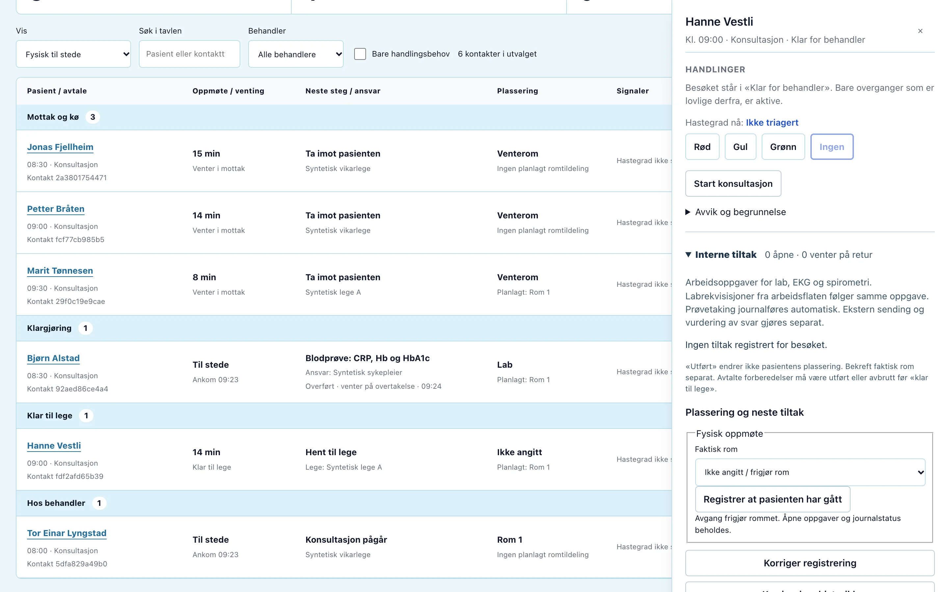The image size is (948, 592).
Task: Click the Klar til lege group header
Action: [x=344, y=416]
